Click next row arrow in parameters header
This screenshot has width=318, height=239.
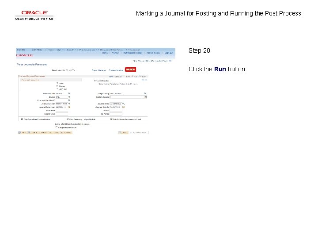pyautogui.click(x=140, y=77)
